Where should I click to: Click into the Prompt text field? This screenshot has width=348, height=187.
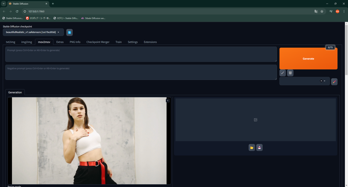pos(141,54)
